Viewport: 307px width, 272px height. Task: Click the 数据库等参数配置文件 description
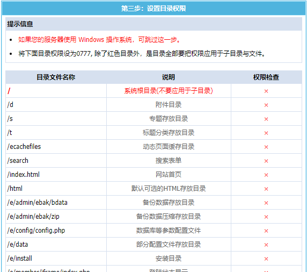[169, 231]
